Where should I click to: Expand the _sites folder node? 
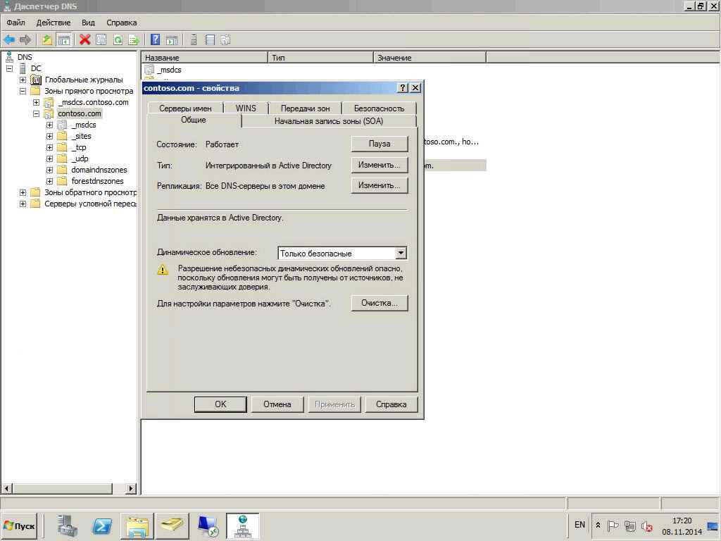pyautogui.click(x=50, y=136)
